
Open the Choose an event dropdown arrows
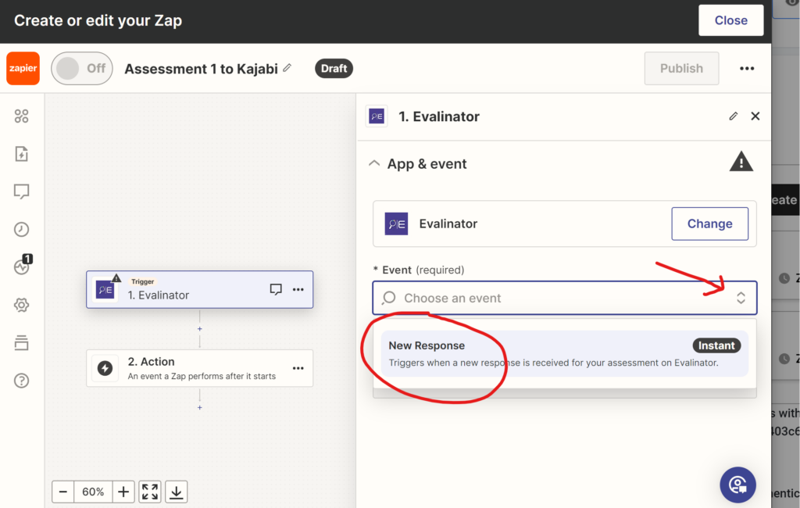[x=741, y=298]
